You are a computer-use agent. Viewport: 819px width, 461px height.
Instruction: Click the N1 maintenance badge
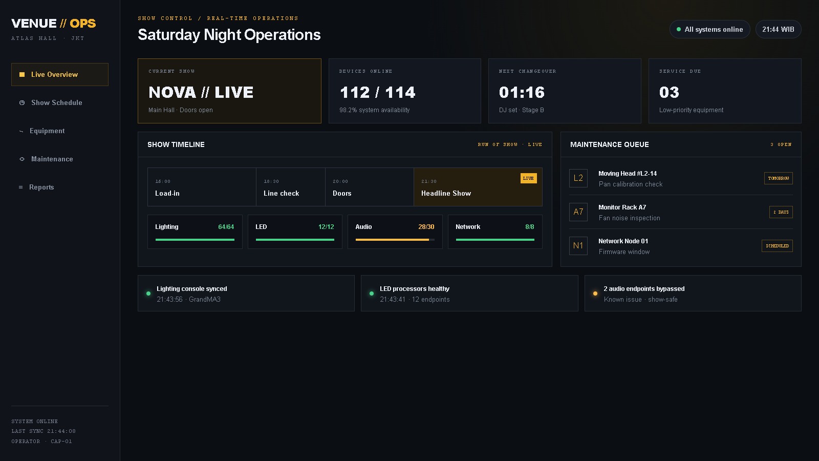(578, 246)
